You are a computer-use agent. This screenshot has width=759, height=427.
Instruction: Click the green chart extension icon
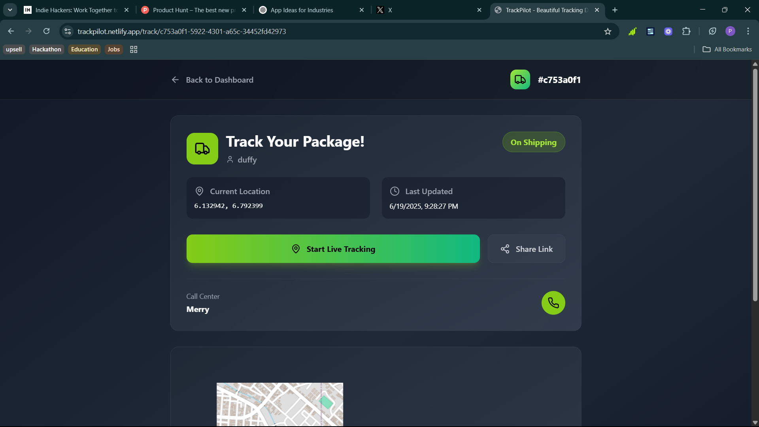pyautogui.click(x=632, y=31)
